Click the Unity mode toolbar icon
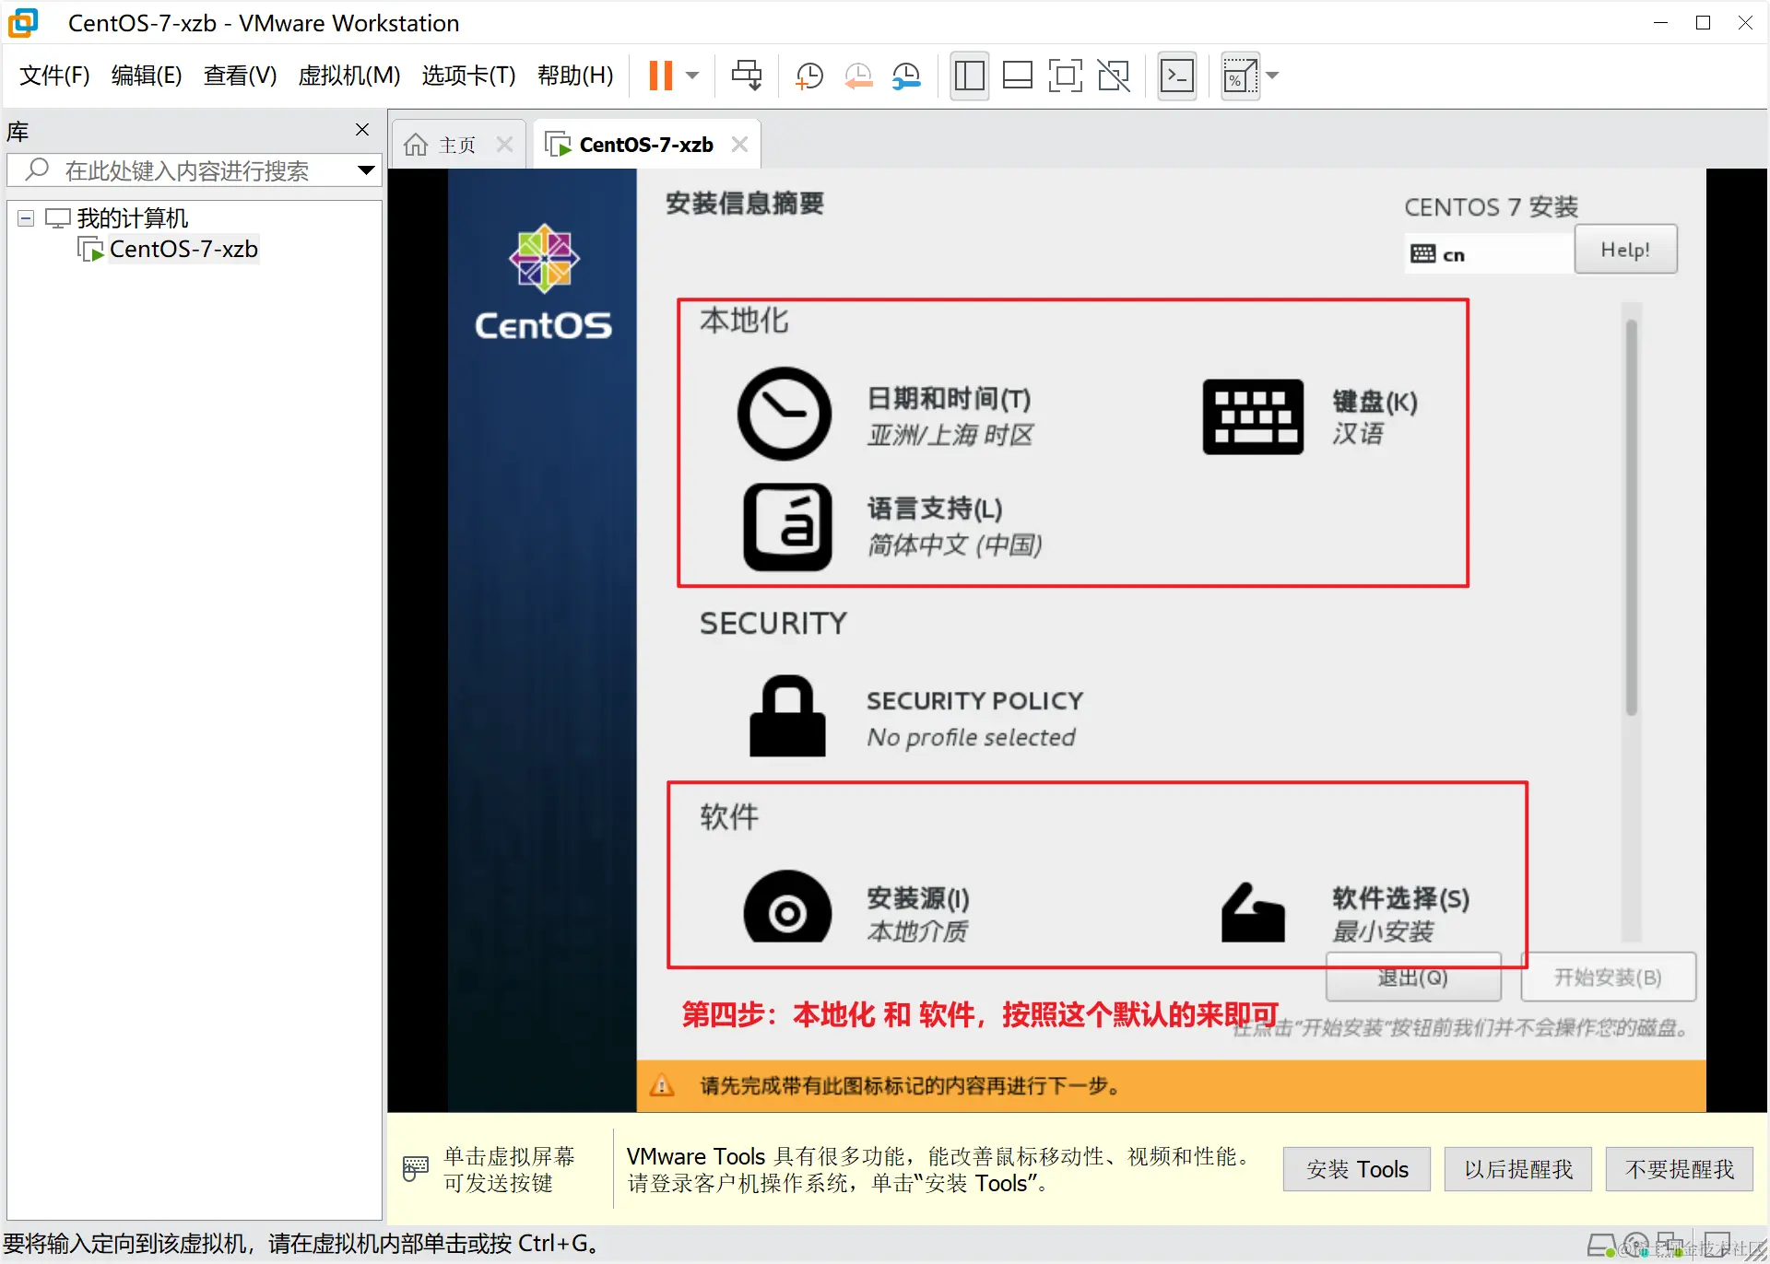The image size is (1770, 1264). click(x=1114, y=76)
